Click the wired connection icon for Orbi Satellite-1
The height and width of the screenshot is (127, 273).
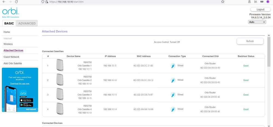(x=173, y=66)
